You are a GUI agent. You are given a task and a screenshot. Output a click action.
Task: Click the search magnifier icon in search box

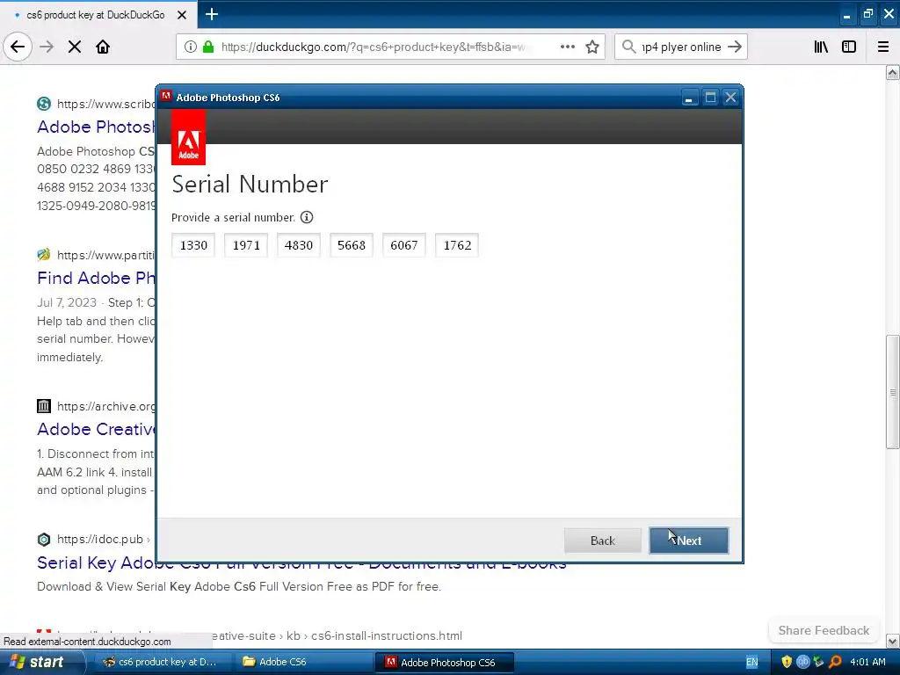629,47
